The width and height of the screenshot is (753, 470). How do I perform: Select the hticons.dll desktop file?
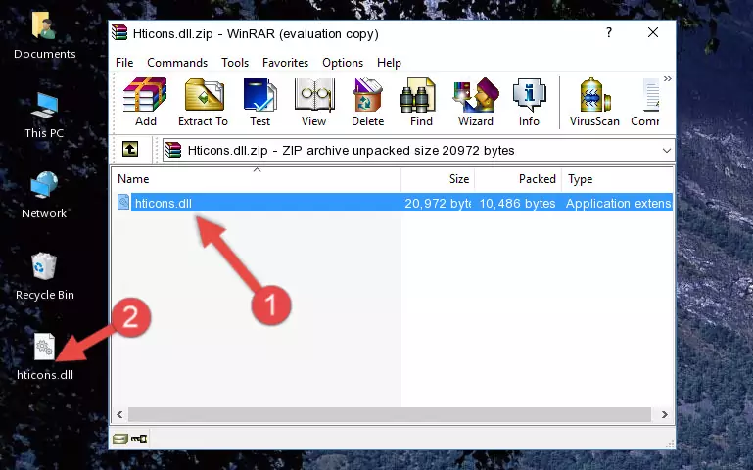pyautogui.click(x=45, y=356)
